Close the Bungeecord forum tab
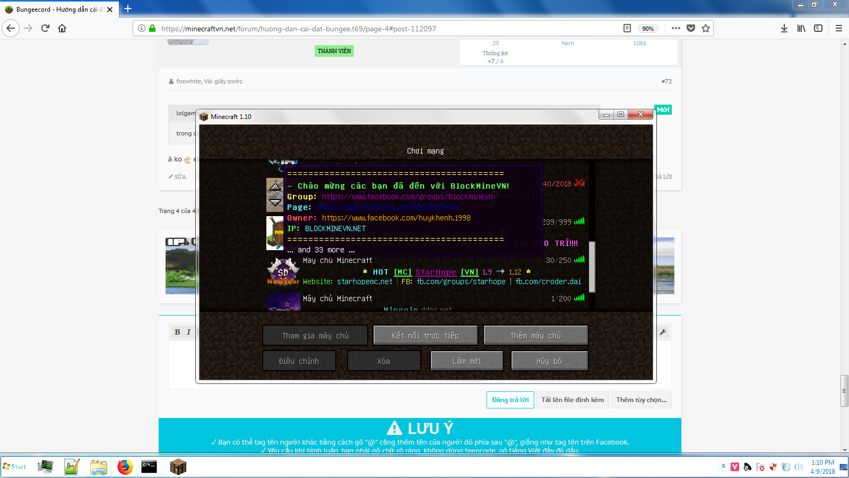Image resolution: width=849 pixels, height=478 pixels. 110,10
